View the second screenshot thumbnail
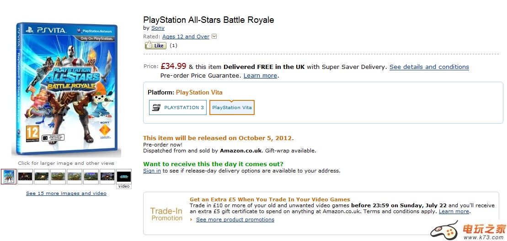The width and height of the screenshot is (507, 241). click(x=25, y=176)
